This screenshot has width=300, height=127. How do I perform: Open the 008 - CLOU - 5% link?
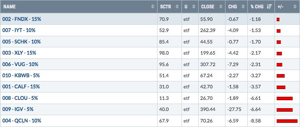[20, 98]
